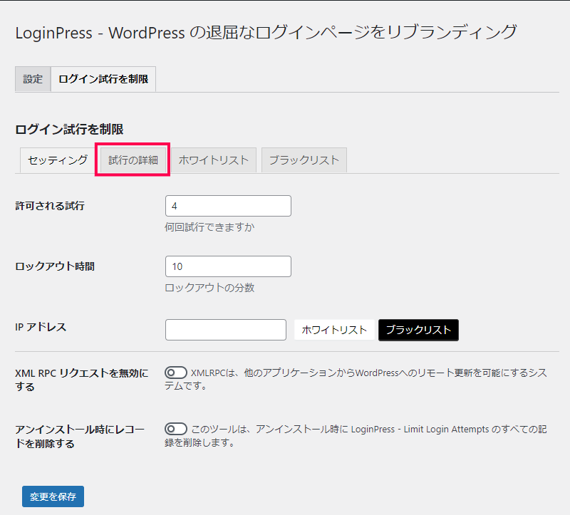Click the XML RPC リクエストを無効にする label
Image resolution: width=570 pixels, height=515 pixels.
point(82,380)
